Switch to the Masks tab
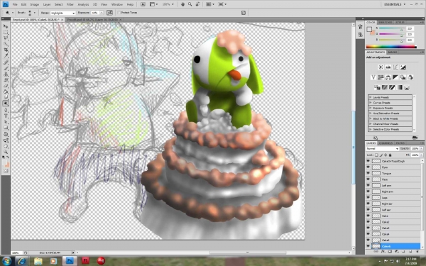426x266 pixels. [x=392, y=52]
